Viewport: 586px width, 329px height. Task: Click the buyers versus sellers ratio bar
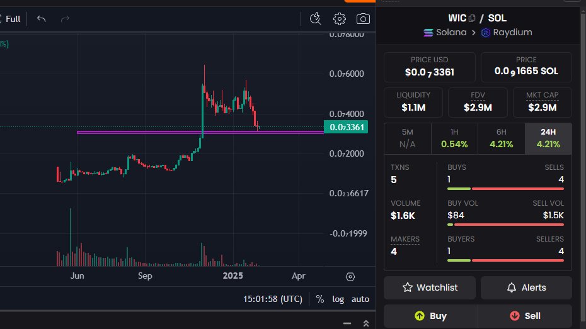pos(505,260)
